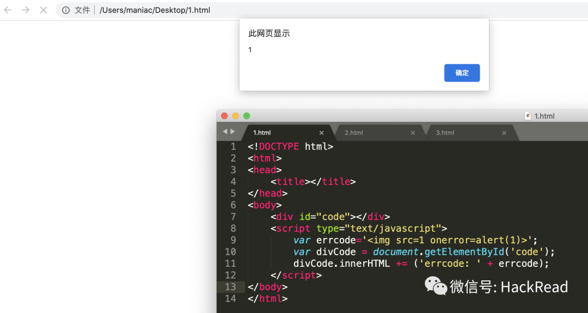Click the address bar URL /Users/maniac/Desktop/1.html
The width and height of the screenshot is (588, 313).
coord(155,10)
